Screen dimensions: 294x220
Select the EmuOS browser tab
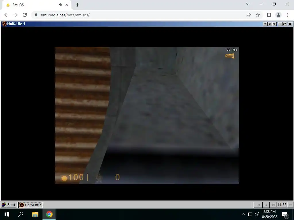[36, 5]
